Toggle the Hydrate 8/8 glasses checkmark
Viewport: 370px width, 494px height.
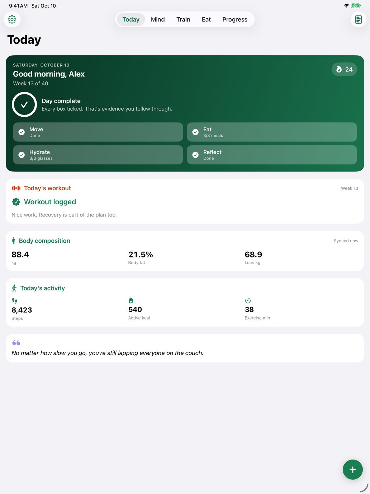pyautogui.click(x=22, y=155)
